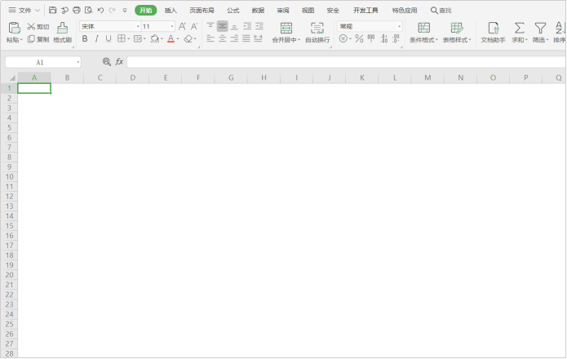Click the Print icon
The height and width of the screenshot is (359, 567).
(77, 10)
